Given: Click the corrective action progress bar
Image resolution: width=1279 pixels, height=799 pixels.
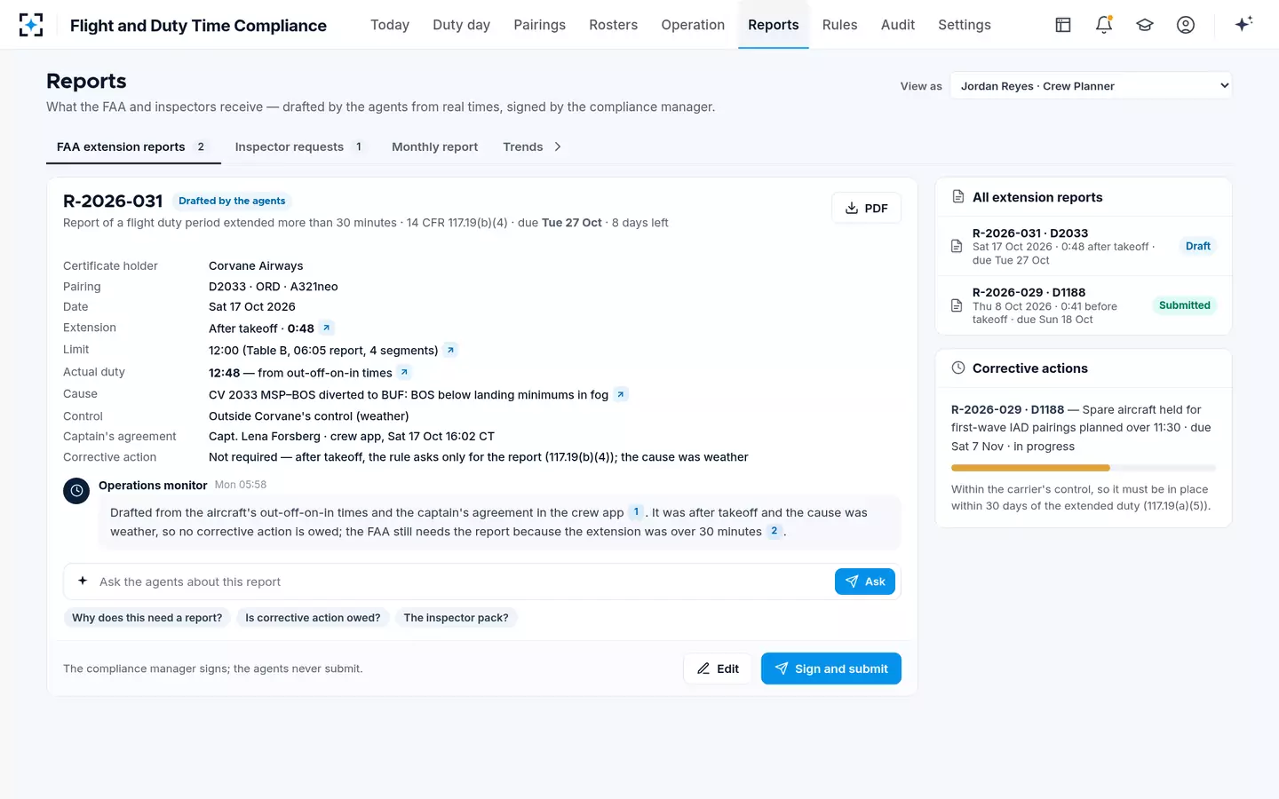Looking at the screenshot, I should pos(1083,468).
